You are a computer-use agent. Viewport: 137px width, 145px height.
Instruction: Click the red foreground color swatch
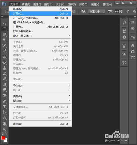click(x=3, y=138)
